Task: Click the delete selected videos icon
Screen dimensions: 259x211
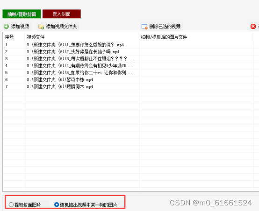Action: pos(144,27)
